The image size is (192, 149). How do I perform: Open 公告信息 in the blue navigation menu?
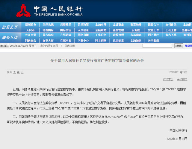48,35
